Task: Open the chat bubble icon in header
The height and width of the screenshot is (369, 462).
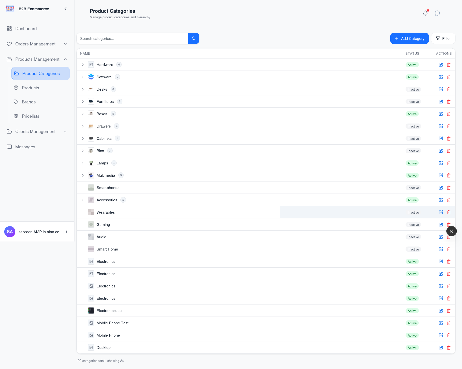Action: coord(437,13)
